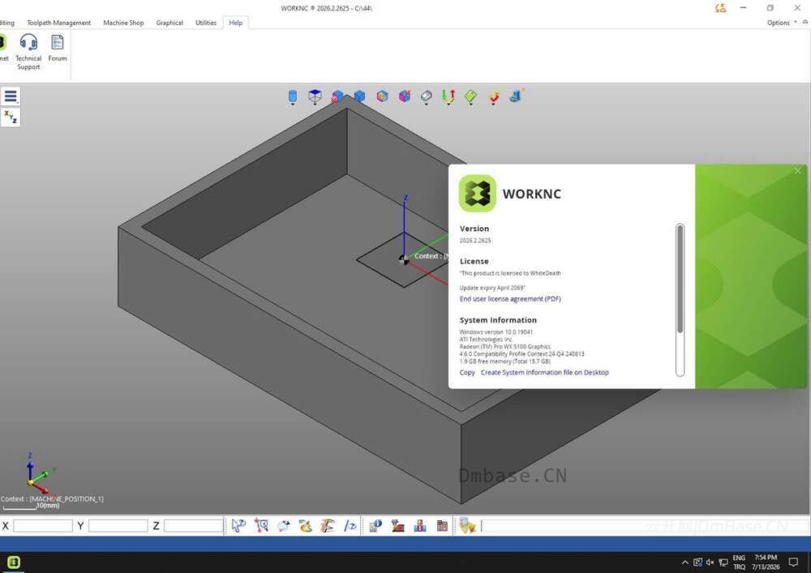Open Technical Support from the Help ribbon
Viewport: 811px width, 573px height.
(x=28, y=52)
